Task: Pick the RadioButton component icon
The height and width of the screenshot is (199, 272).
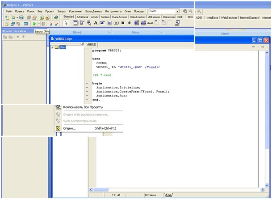Action: coord(130,23)
